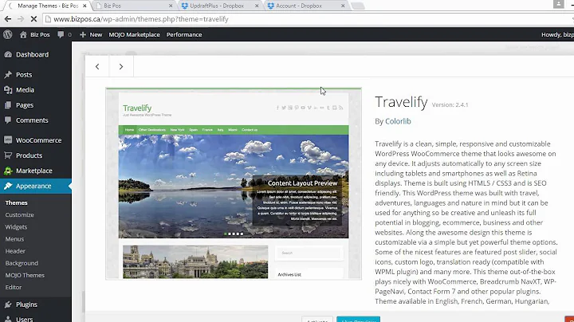The width and height of the screenshot is (574, 322).
Task: Close the Manage Themes browser tab
Action: tap(85, 6)
